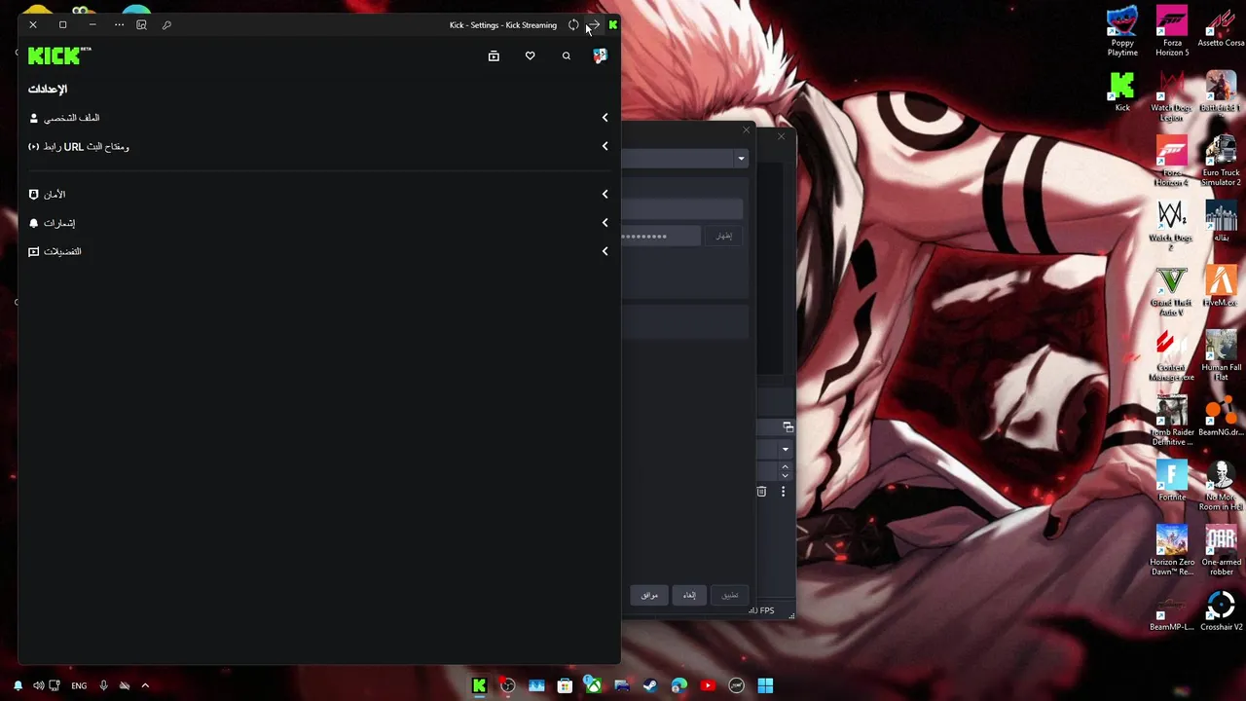Click the تطبيق apply button in OBS dialog

coord(729,595)
